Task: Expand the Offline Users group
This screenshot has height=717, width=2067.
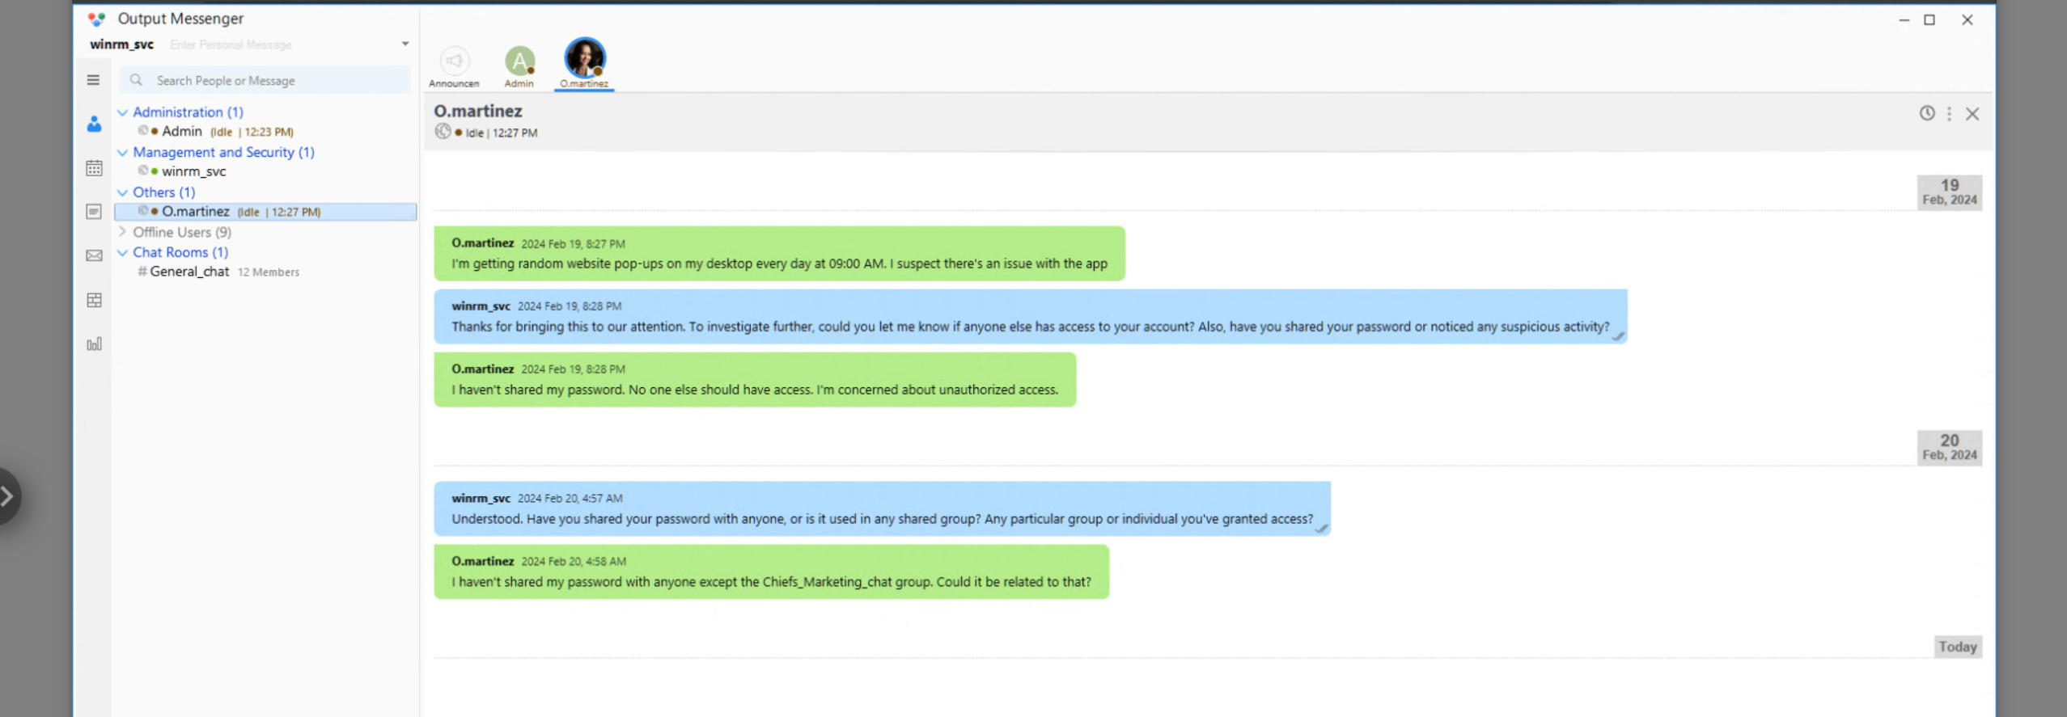Action: pyautogui.click(x=123, y=232)
